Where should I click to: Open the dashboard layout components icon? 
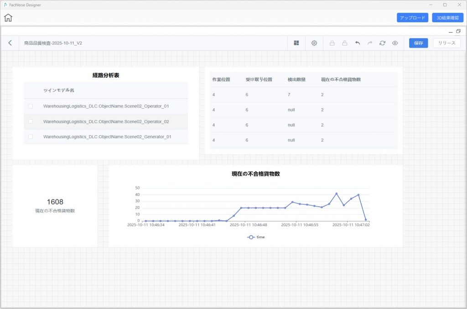pos(296,43)
